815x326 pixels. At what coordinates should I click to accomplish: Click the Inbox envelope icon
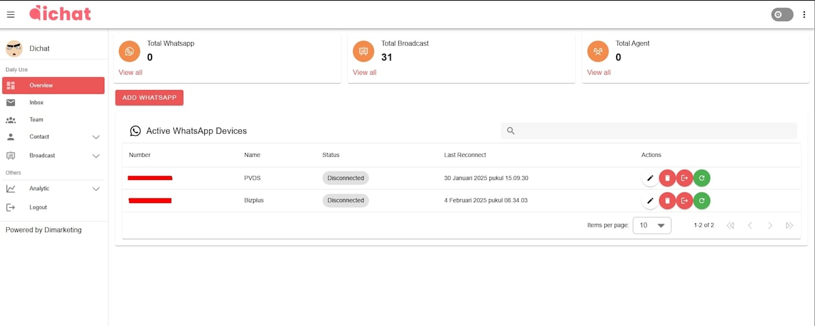[11, 103]
